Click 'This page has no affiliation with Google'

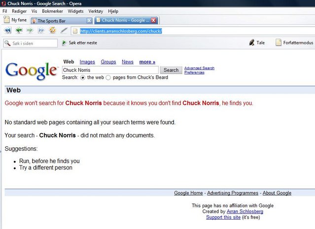[233, 205]
